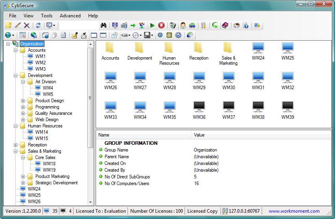The width and height of the screenshot is (335, 219).
Task: Click the blue power button icon
Action: point(160,35)
